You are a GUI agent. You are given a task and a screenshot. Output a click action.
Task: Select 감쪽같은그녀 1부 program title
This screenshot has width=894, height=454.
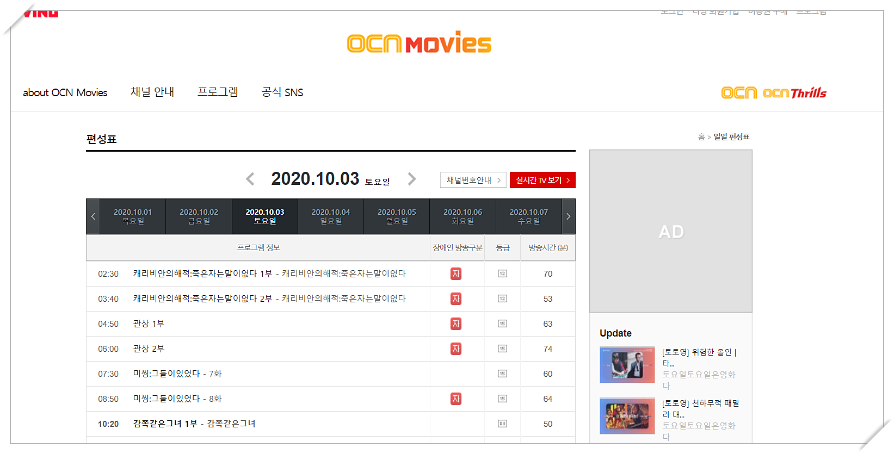[194, 424]
